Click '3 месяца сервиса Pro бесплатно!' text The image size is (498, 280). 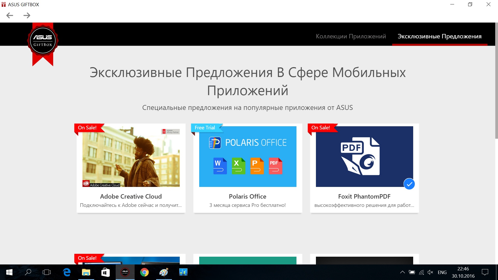[247, 205]
